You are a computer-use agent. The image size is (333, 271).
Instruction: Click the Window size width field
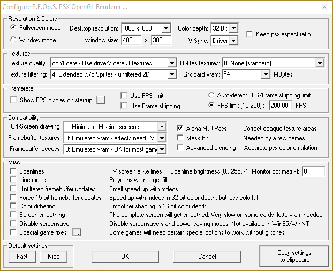click(x=131, y=40)
